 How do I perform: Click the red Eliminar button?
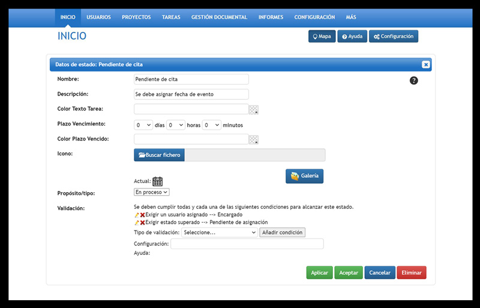pos(411,273)
